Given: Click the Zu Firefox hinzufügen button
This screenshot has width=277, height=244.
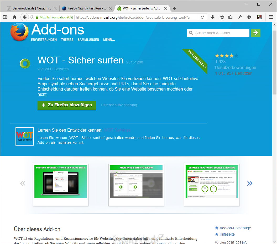Looking at the screenshot, I should [67, 105].
